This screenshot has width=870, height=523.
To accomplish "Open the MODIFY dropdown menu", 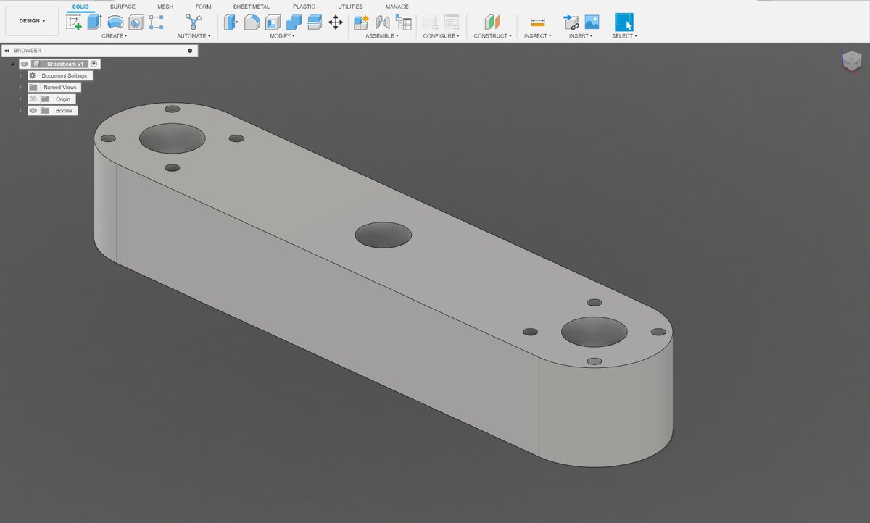I will pos(281,35).
